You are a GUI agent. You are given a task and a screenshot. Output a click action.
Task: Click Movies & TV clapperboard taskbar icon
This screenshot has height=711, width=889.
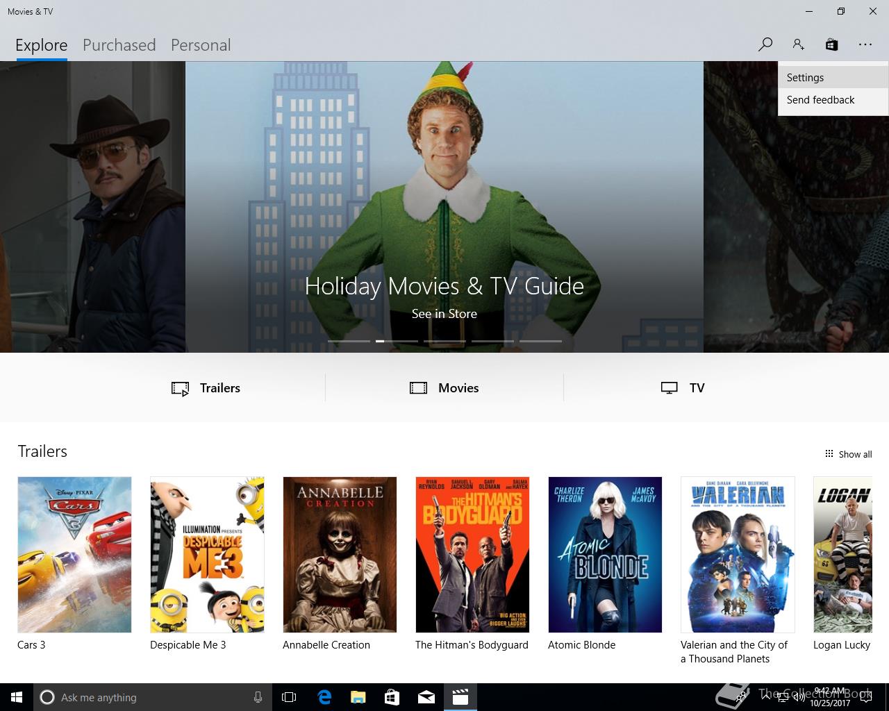[460, 697]
